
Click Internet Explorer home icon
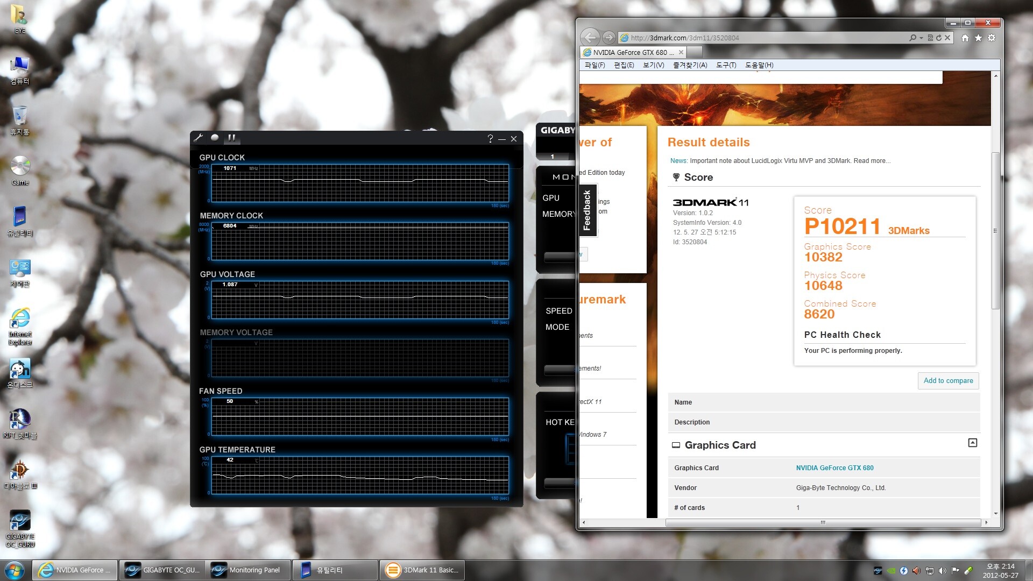click(x=965, y=38)
